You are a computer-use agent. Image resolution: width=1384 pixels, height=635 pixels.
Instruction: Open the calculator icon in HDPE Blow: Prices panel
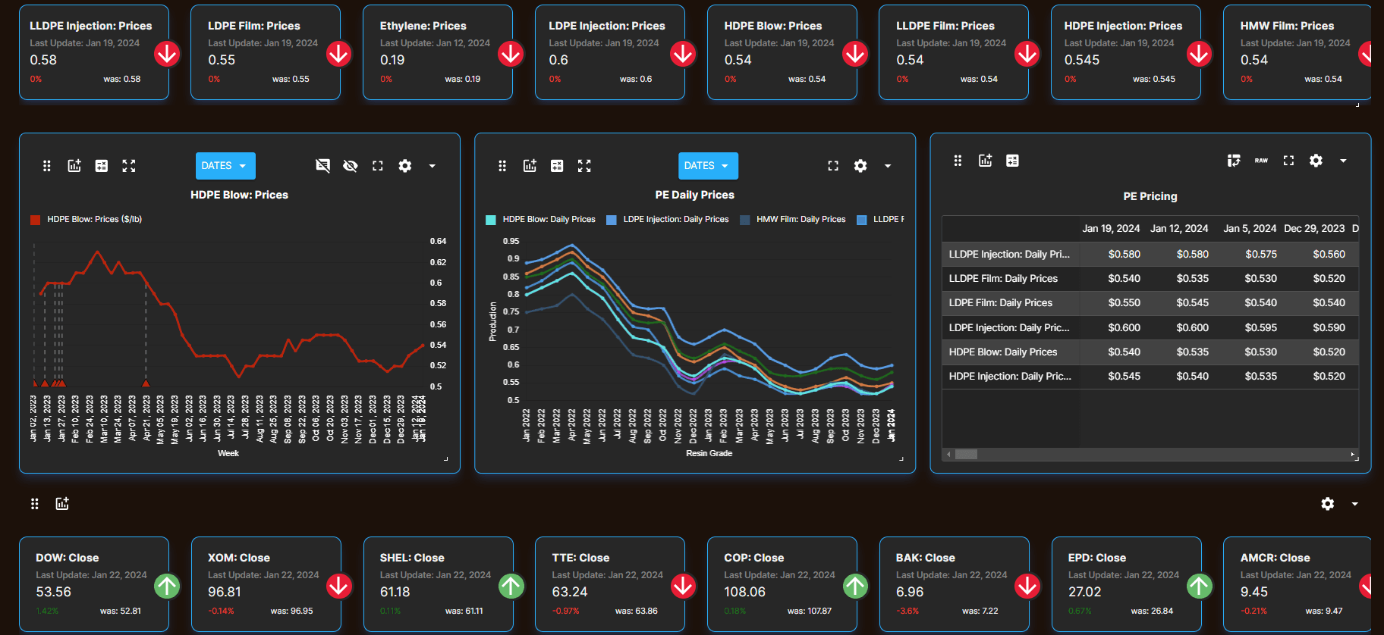click(x=102, y=166)
